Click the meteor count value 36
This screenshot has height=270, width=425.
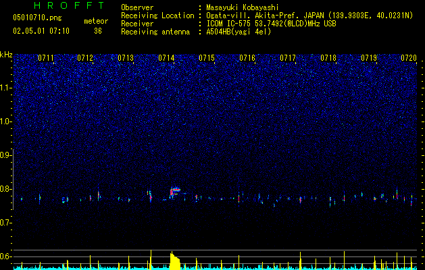98,31
